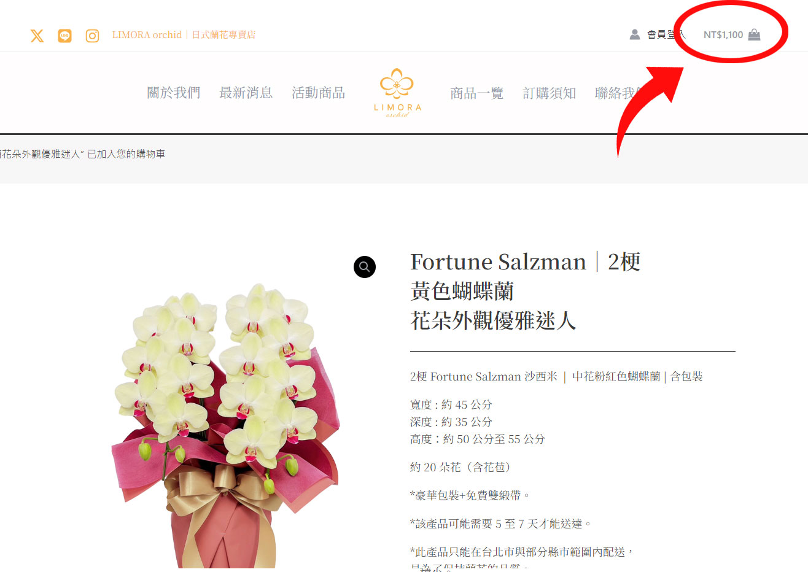This screenshot has height=572, width=808.
Task: Open the LINE social icon
Action: point(64,36)
